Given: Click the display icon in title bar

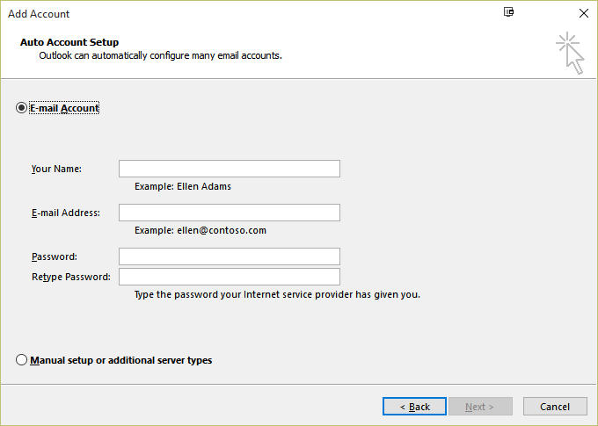Looking at the screenshot, I should [508, 11].
